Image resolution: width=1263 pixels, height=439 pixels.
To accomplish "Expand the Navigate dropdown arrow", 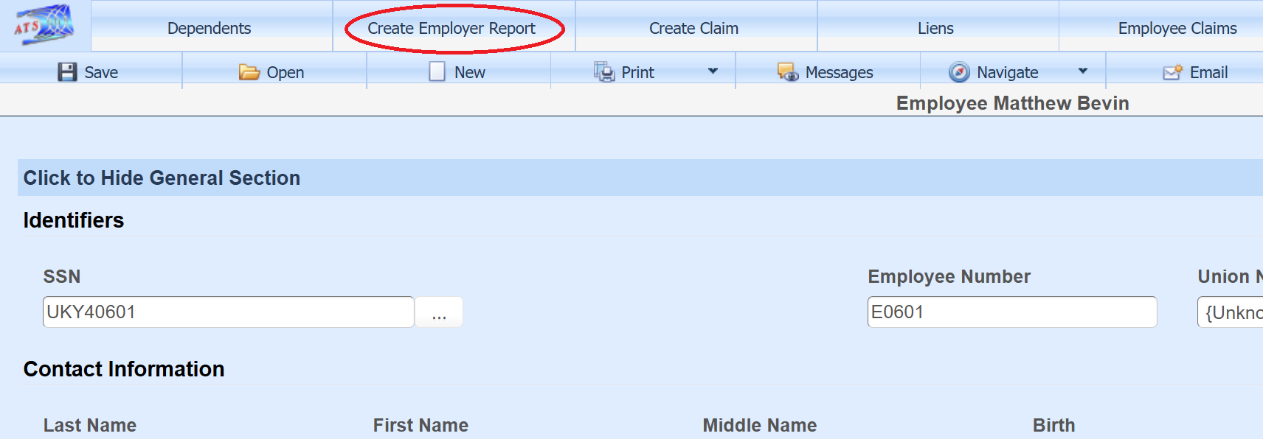I will tap(1082, 71).
